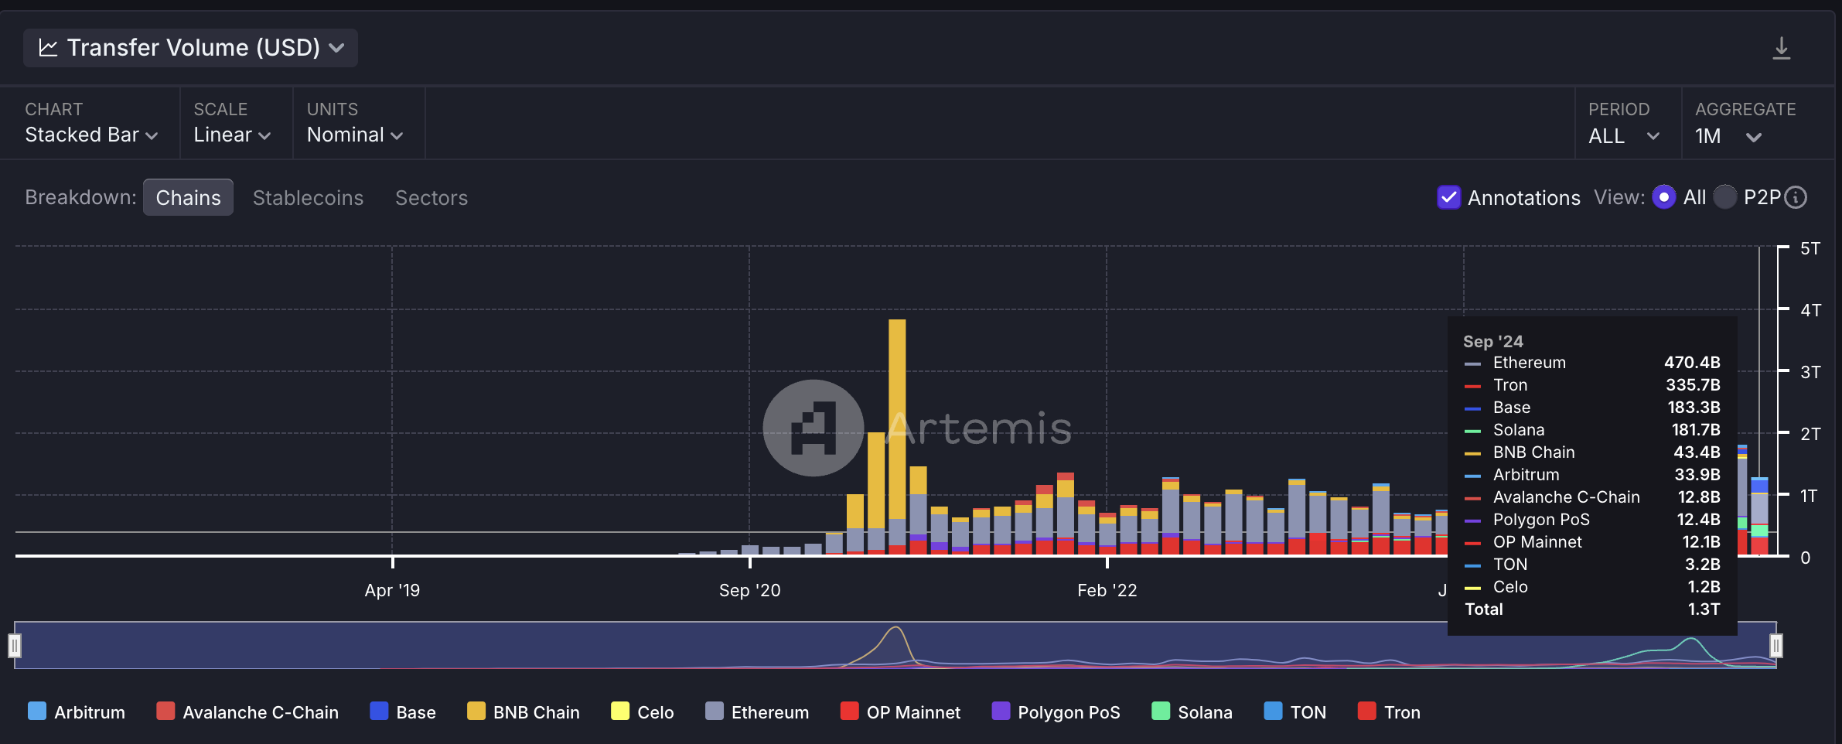The width and height of the screenshot is (1842, 744).
Task: Select the All view radio button
Action: [1663, 197]
